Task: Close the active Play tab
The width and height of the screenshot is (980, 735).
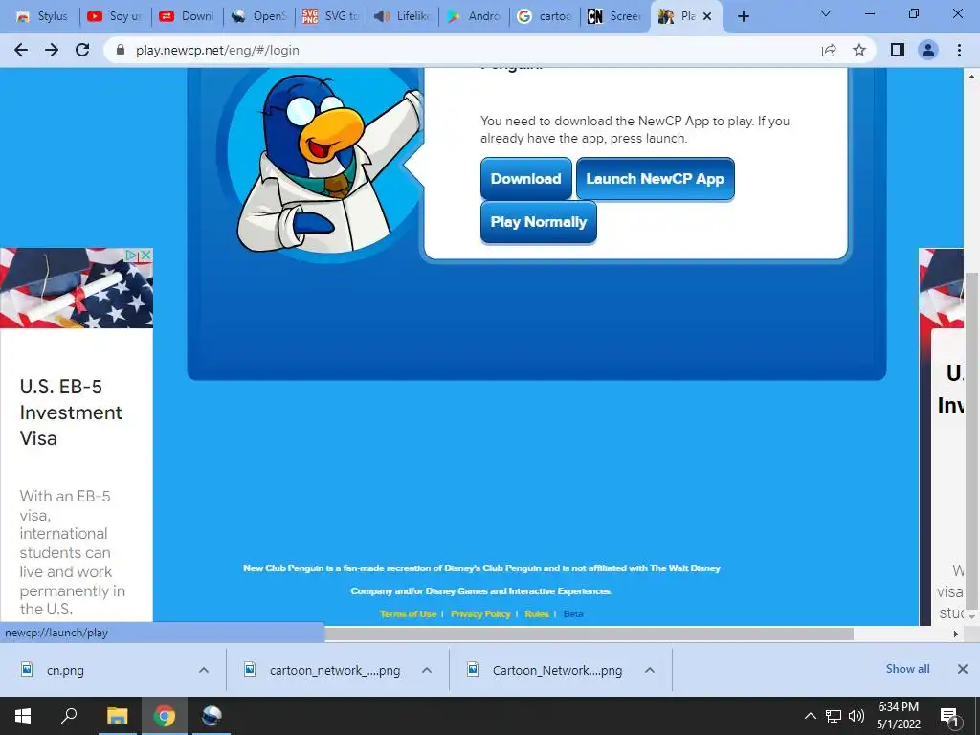Action: pos(707,16)
